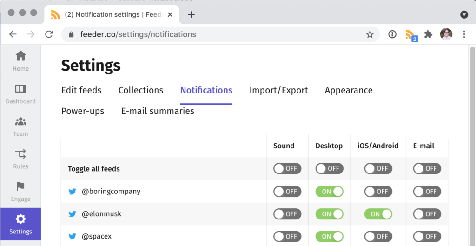Click the RSS favicon on the browser tab
This screenshot has height=246, width=476.
[x=55, y=14]
